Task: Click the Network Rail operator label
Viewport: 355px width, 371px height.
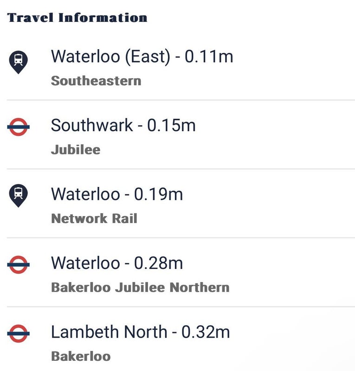Action: pyautogui.click(x=94, y=218)
